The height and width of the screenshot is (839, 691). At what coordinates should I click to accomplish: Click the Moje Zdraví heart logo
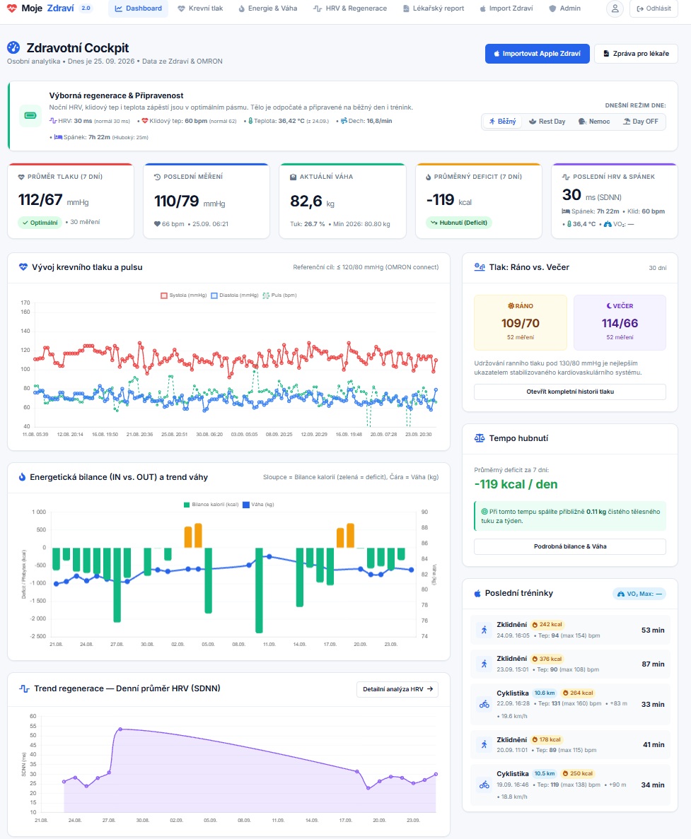pyautogui.click(x=12, y=8)
